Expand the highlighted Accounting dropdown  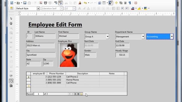[x=172, y=37]
